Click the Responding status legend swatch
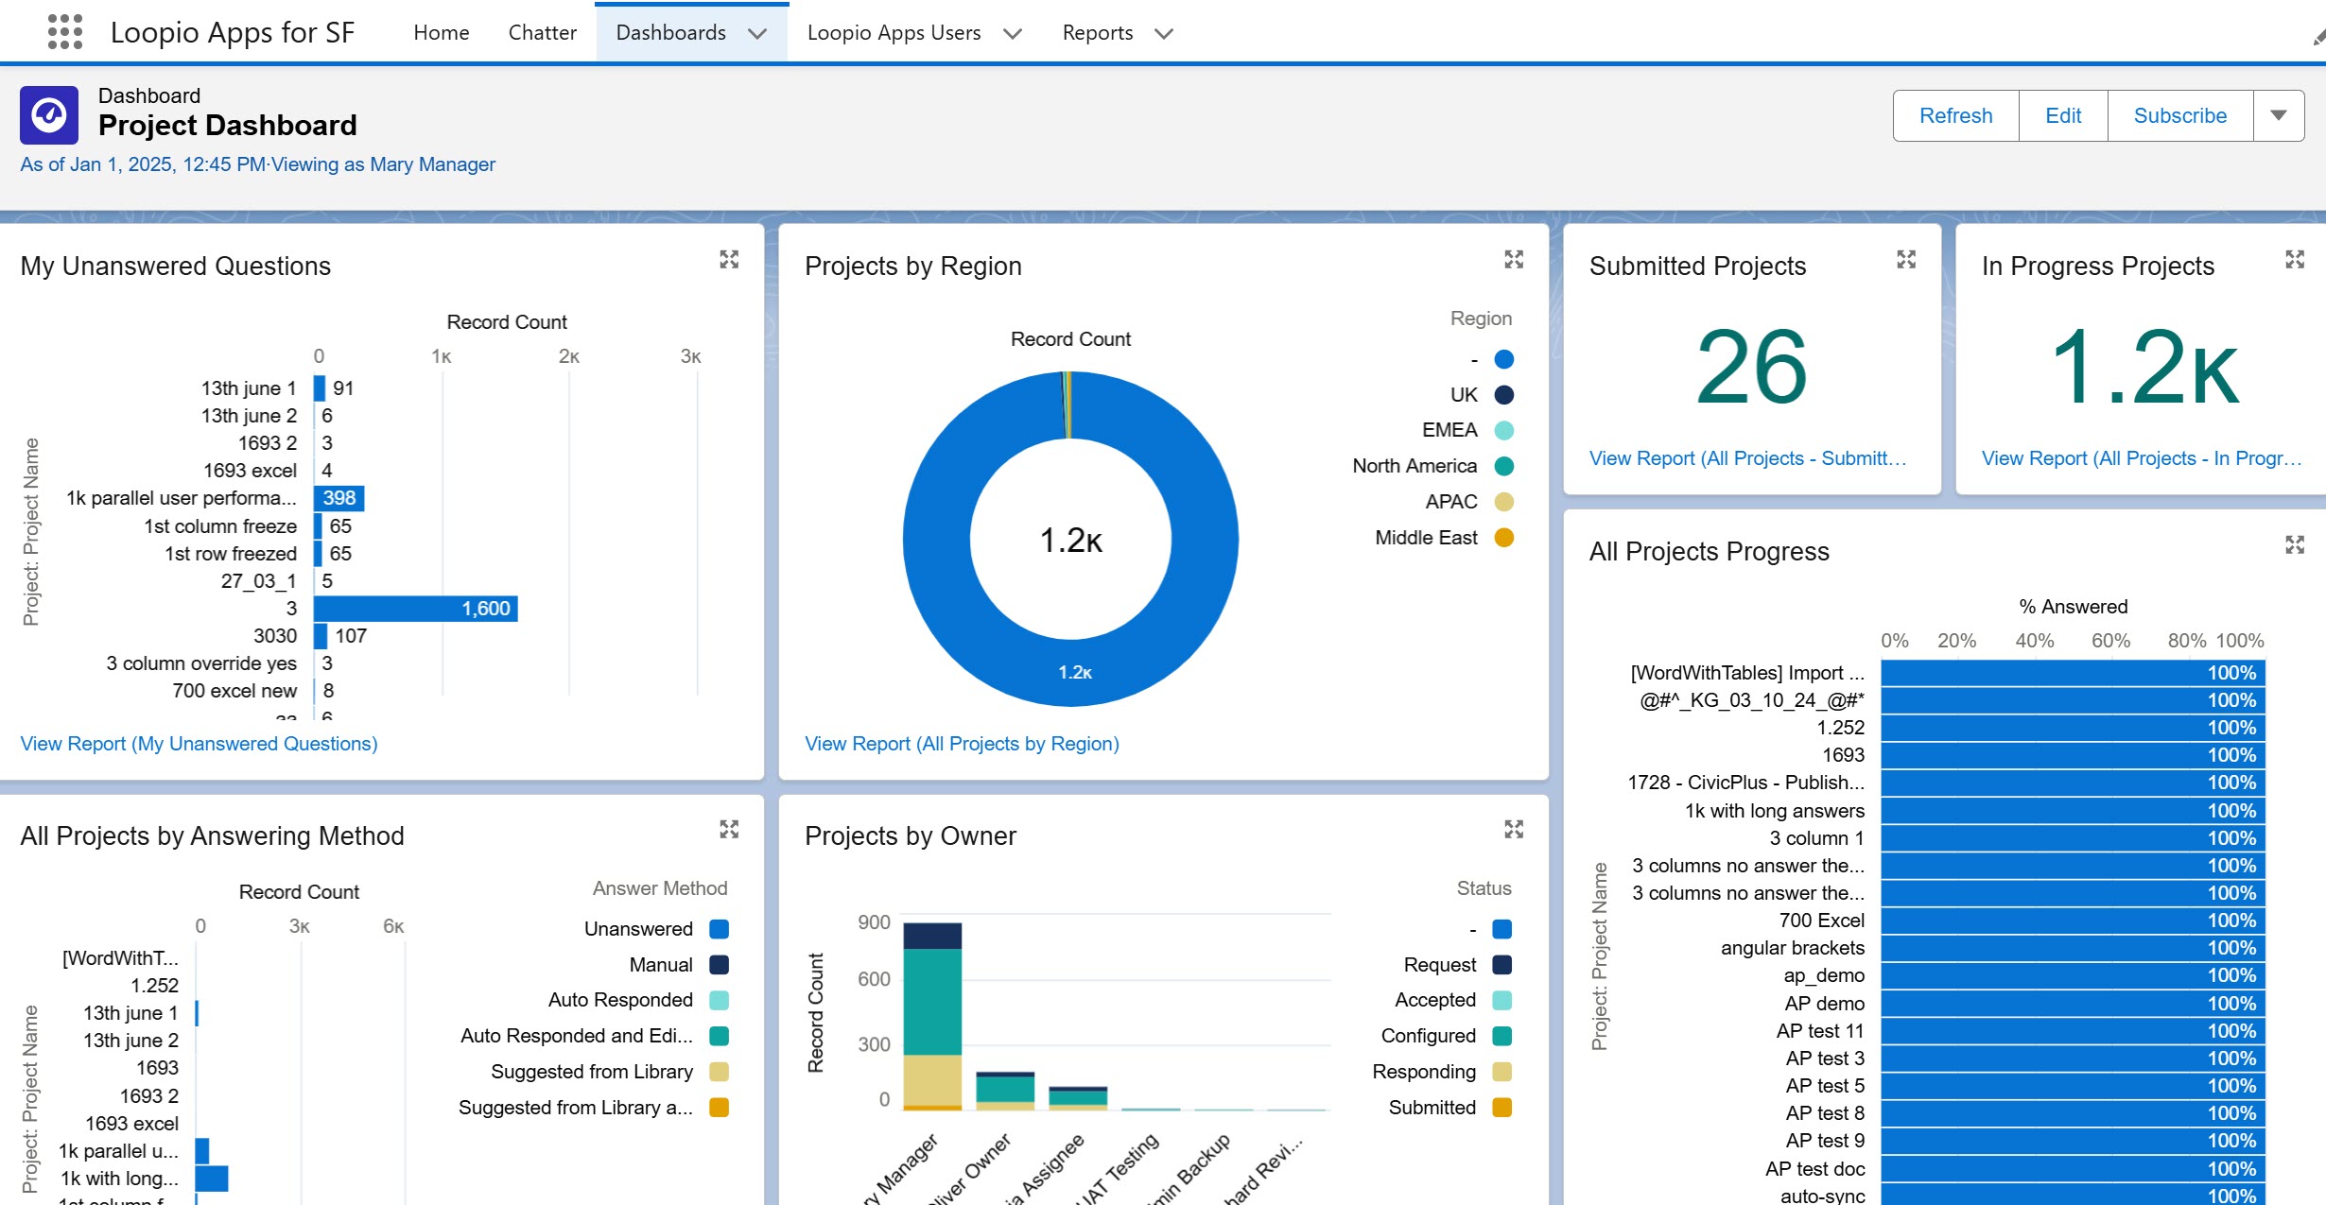 [x=1502, y=1072]
